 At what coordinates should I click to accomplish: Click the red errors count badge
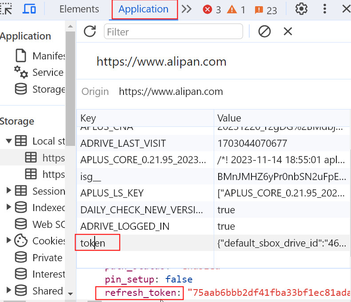click(212, 10)
